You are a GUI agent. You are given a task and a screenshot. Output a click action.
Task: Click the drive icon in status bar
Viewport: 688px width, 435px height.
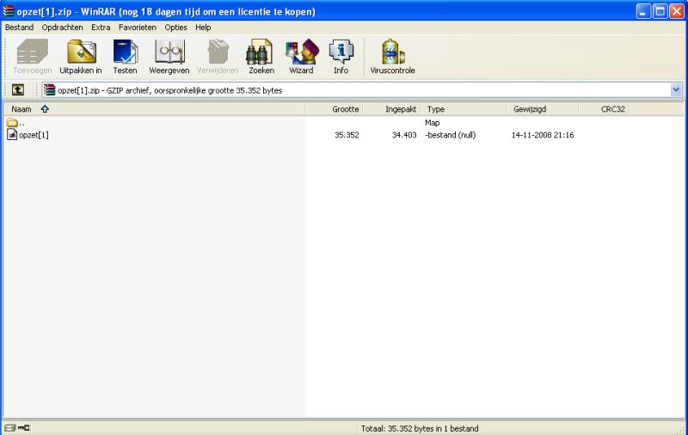tap(9, 428)
